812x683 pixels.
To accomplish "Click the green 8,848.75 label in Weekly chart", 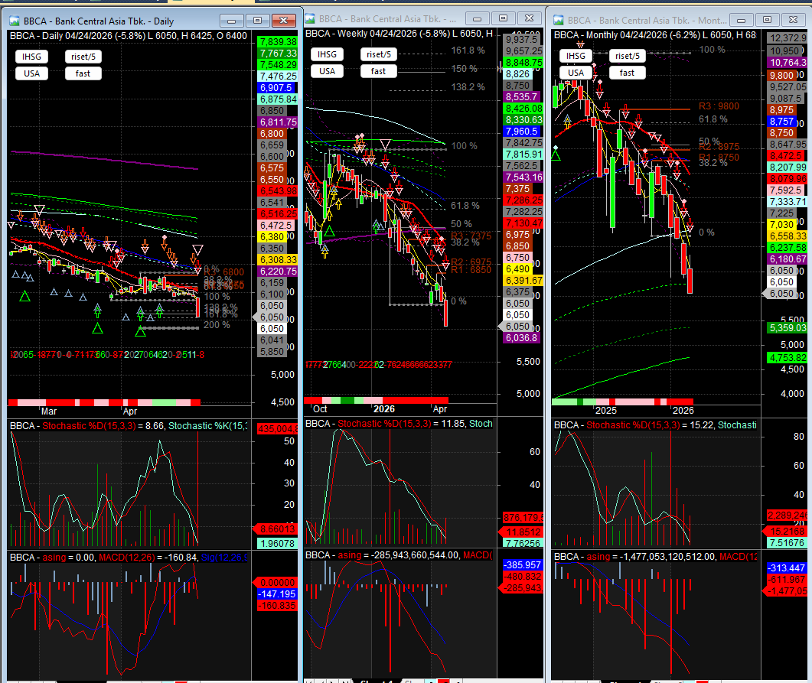I will tap(523, 62).
